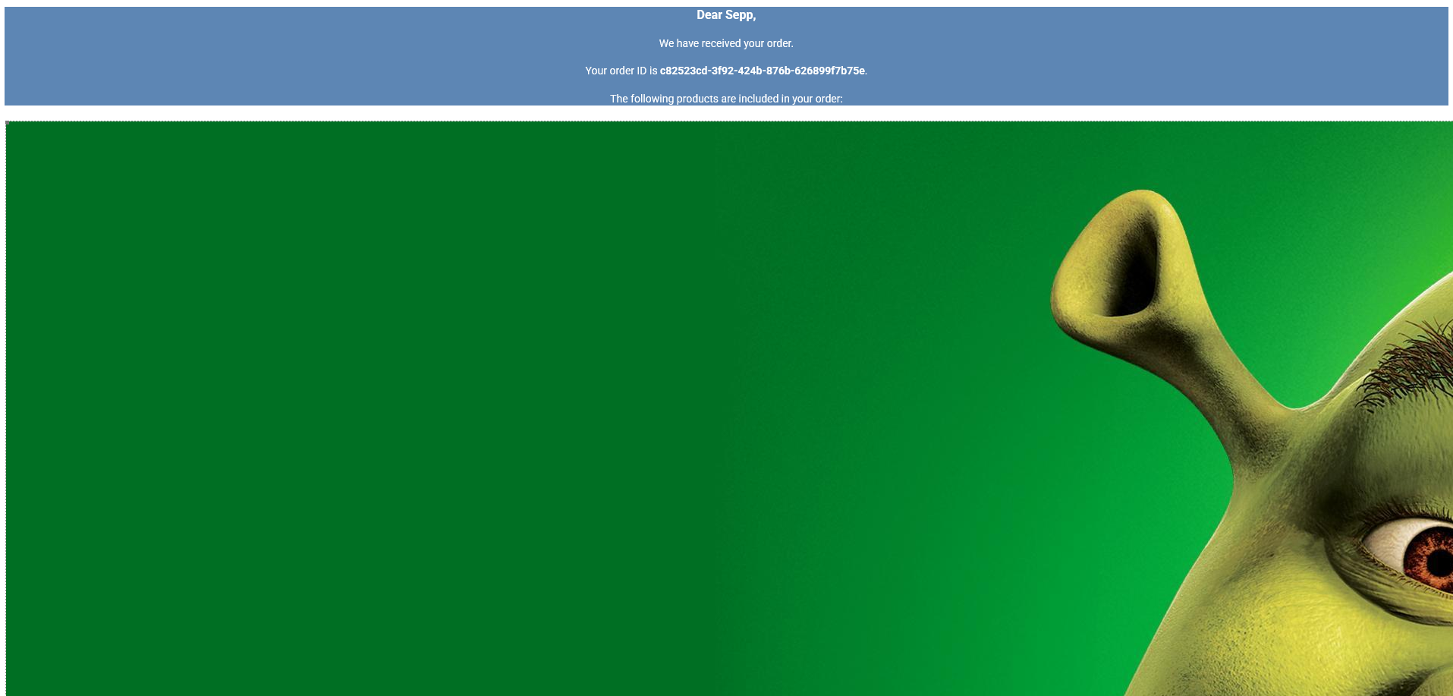Click 'We have received your order.' text

726,43
